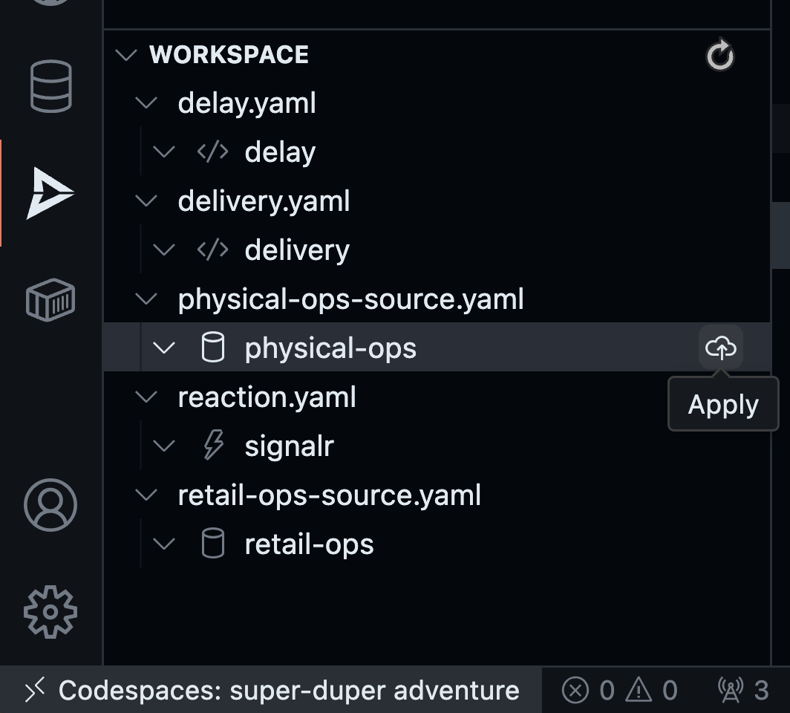Click the Codespaces remote indicator button
This screenshot has width=790, height=713.
pyautogui.click(x=272, y=691)
